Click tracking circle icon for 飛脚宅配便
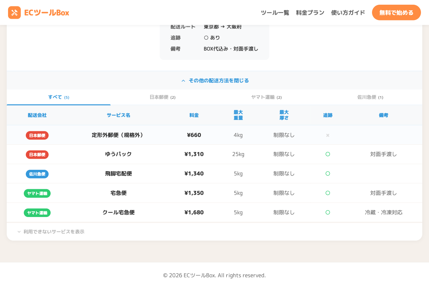The image size is (429, 288). [328, 173]
